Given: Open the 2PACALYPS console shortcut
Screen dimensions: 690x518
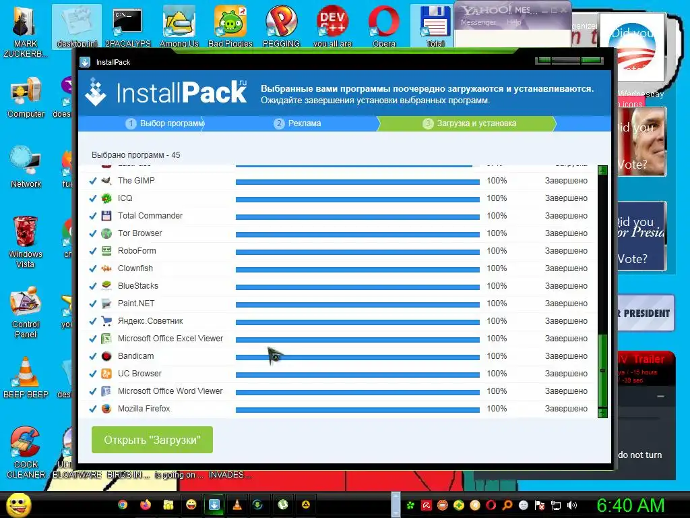Looking at the screenshot, I should 127,26.
